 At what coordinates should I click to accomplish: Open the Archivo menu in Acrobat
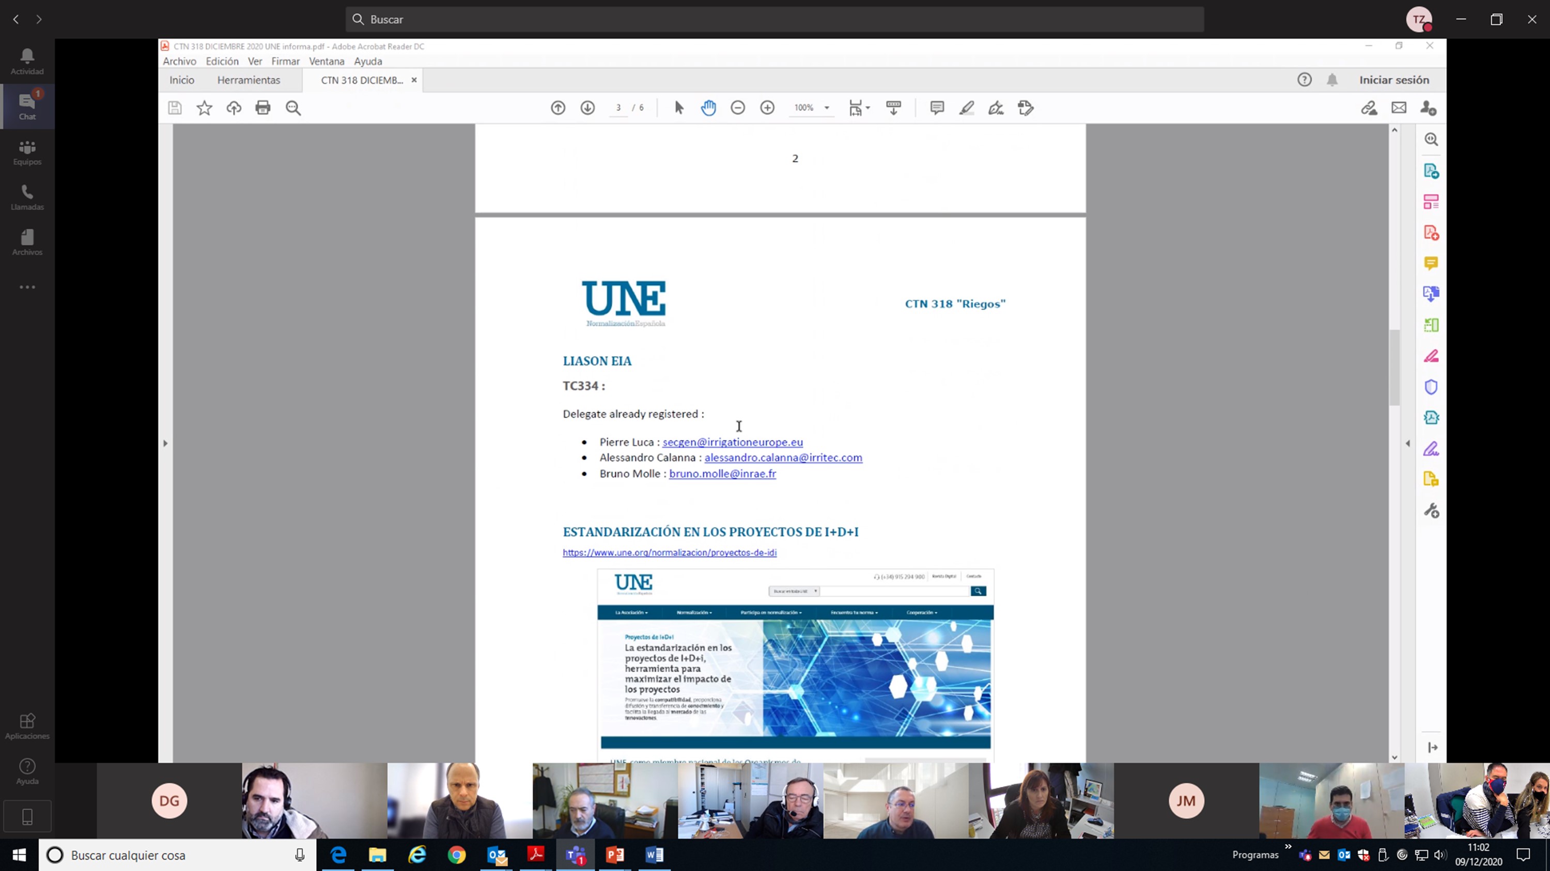point(179,61)
